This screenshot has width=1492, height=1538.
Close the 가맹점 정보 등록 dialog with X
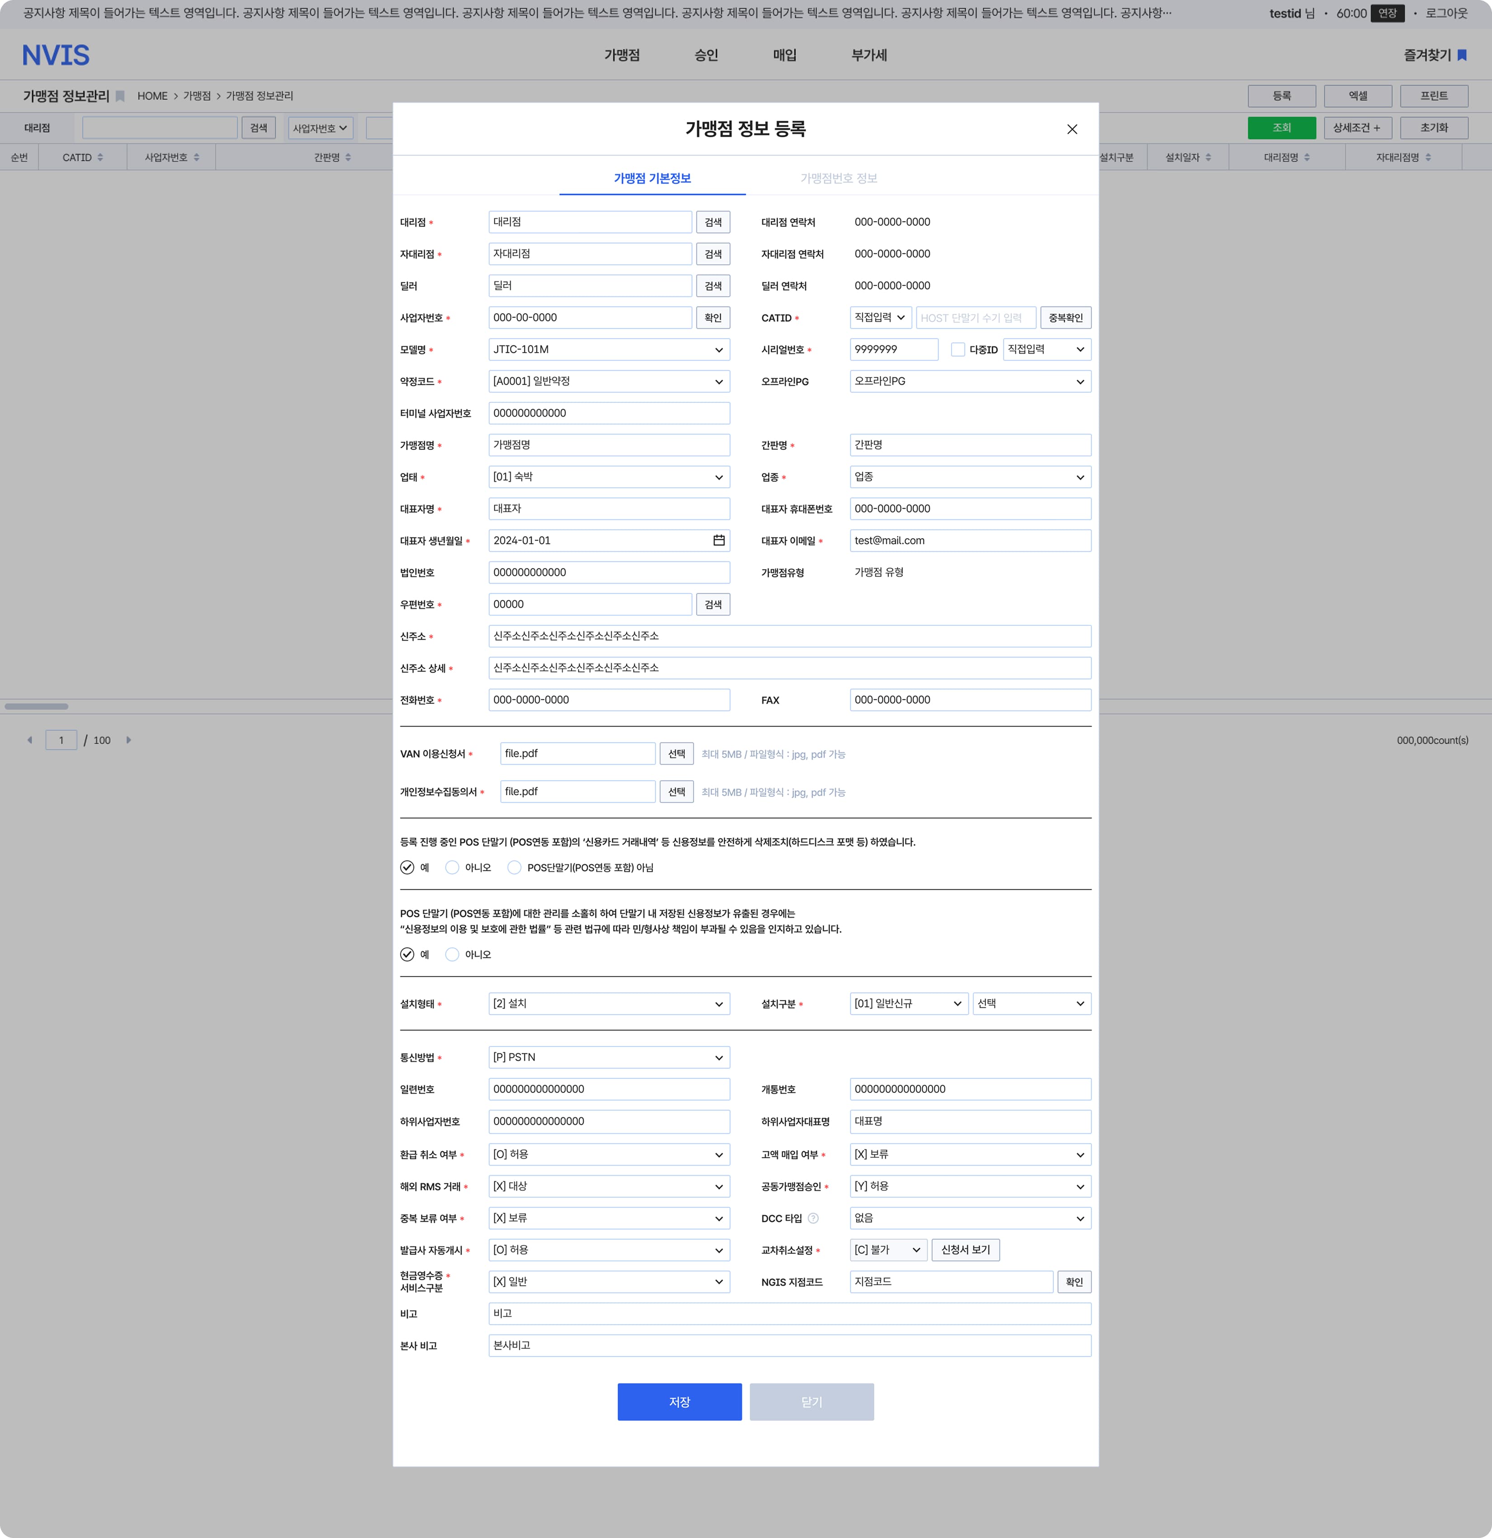(1072, 129)
